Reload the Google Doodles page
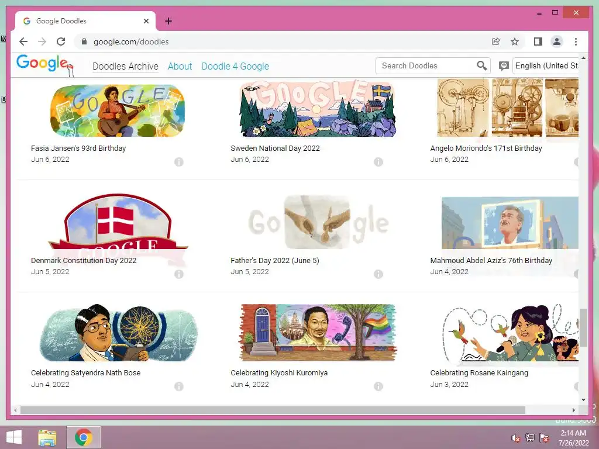Image resolution: width=599 pixels, height=449 pixels. (x=61, y=42)
